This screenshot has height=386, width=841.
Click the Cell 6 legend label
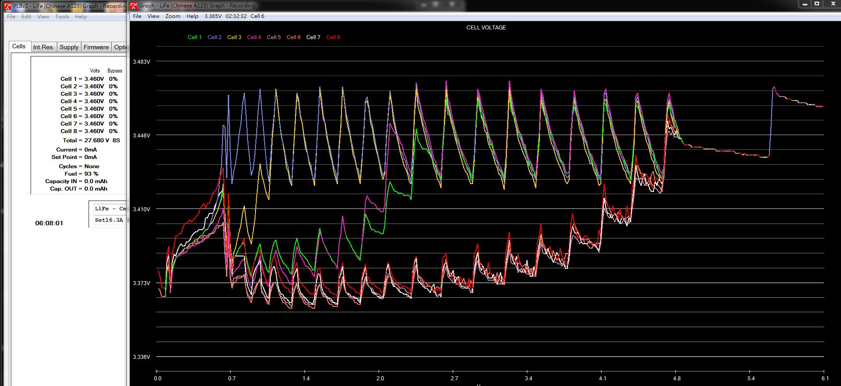(294, 37)
